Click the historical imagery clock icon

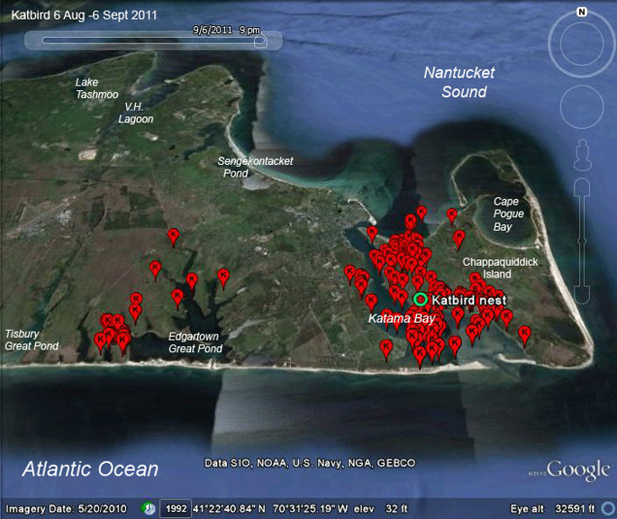(149, 509)
